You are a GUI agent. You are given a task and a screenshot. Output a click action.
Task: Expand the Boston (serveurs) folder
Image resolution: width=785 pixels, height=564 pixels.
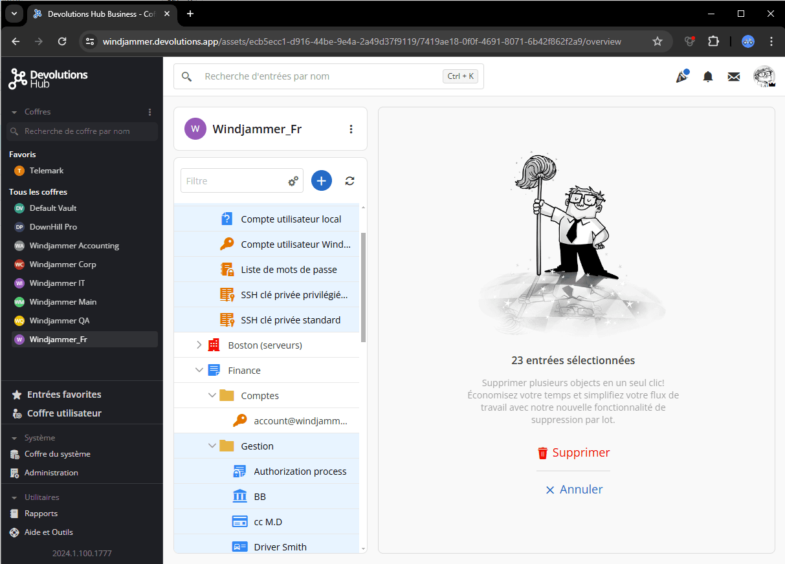click(199, 345)
